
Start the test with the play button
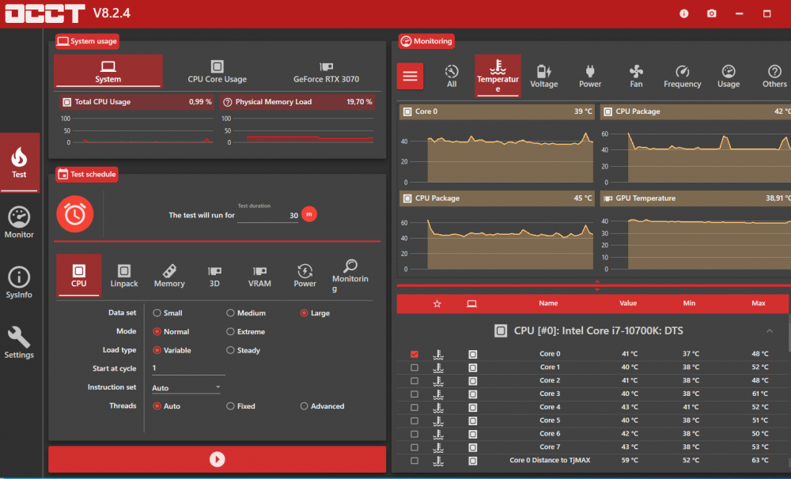[217, 459]
